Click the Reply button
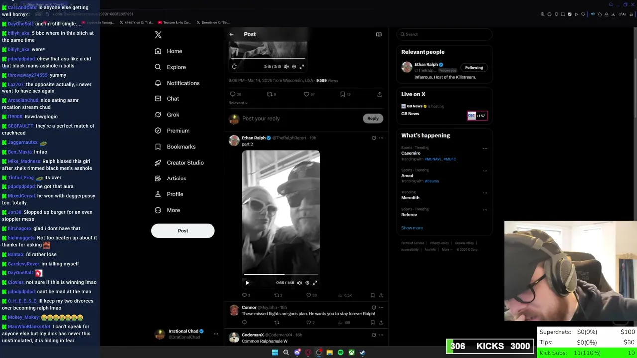This screenshot has width=637, height=358. tap(373, 118)
